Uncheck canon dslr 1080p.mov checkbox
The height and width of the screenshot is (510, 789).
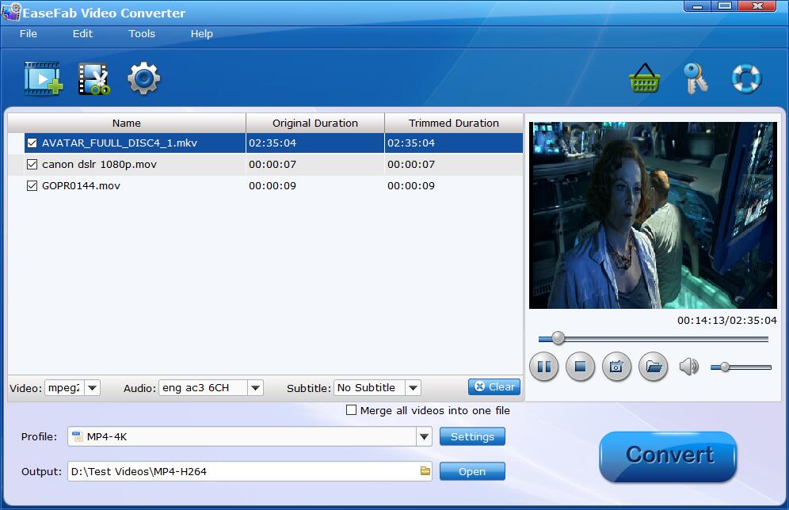point(32,165)
